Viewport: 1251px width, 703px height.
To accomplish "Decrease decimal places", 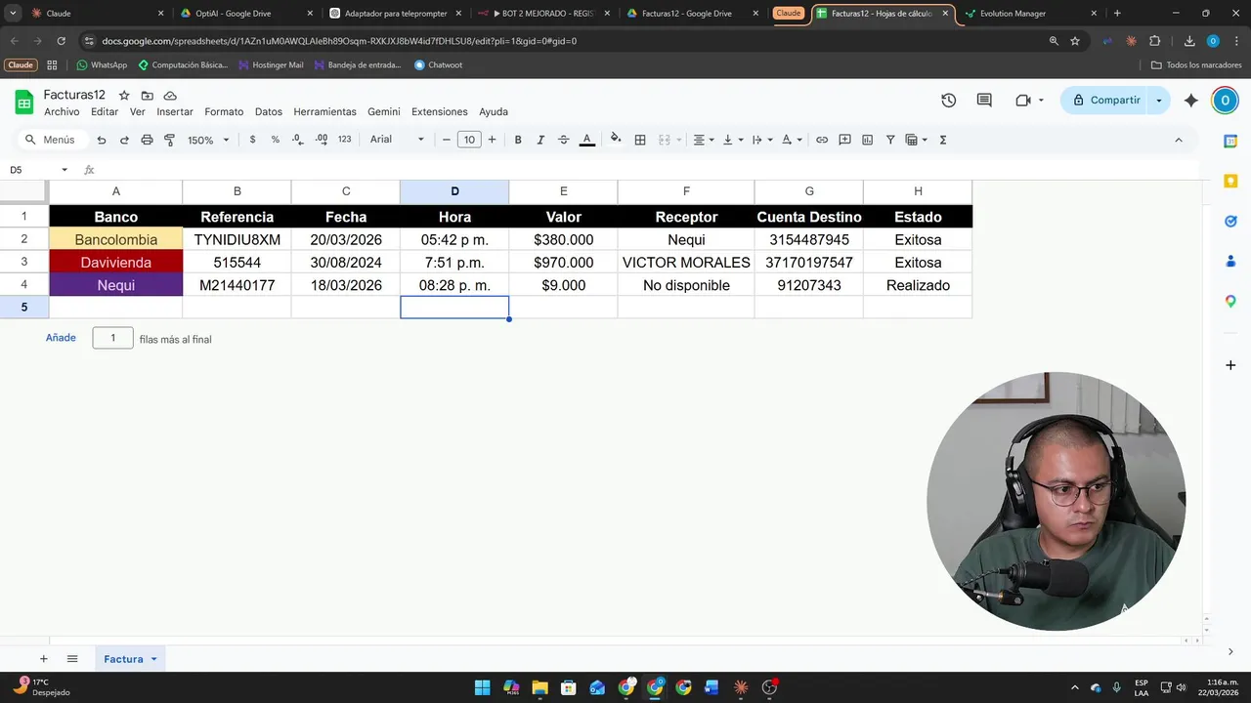I will tap(298, 140).
